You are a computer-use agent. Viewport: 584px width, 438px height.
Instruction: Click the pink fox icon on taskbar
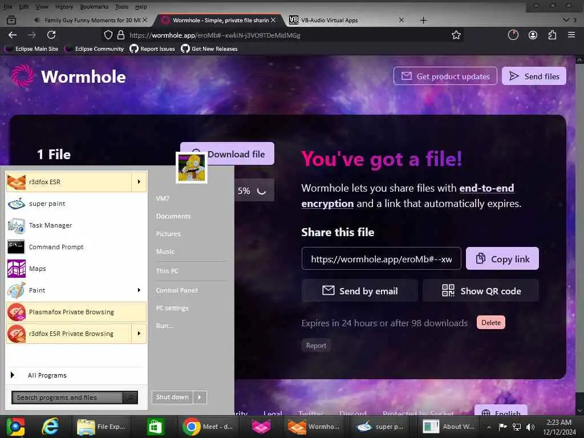(x=261, y=427)
